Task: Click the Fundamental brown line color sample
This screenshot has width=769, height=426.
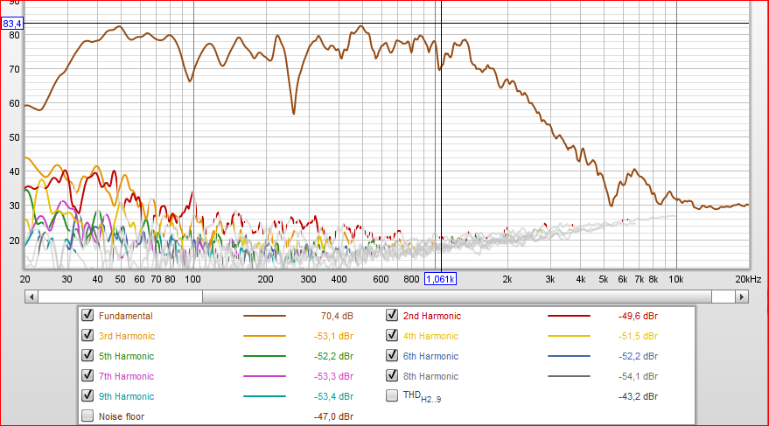Action: [x=263, y=317]
